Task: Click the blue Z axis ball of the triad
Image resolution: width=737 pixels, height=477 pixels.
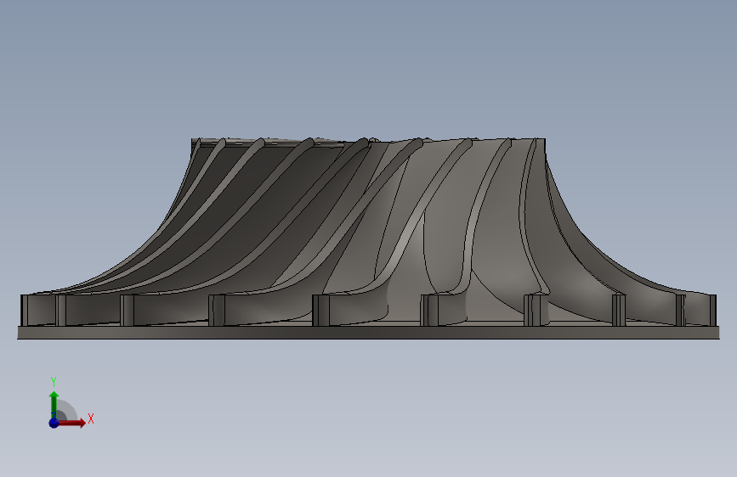Action: pos(54,423)
